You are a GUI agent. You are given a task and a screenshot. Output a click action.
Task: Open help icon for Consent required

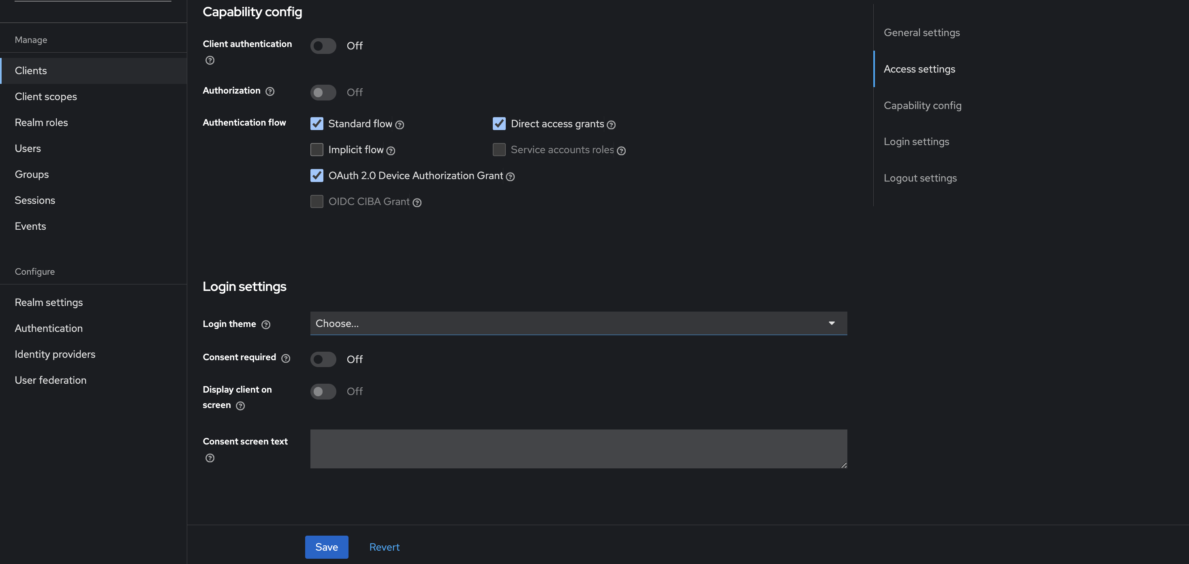(285, 358)
